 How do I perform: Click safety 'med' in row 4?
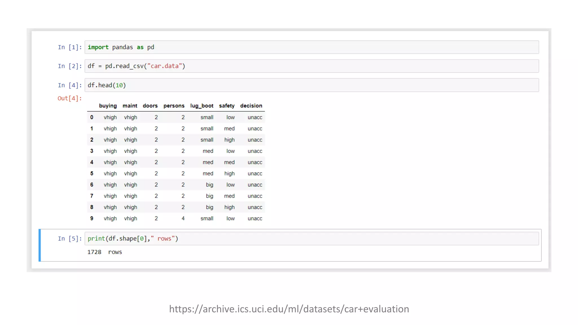point(229,162)
